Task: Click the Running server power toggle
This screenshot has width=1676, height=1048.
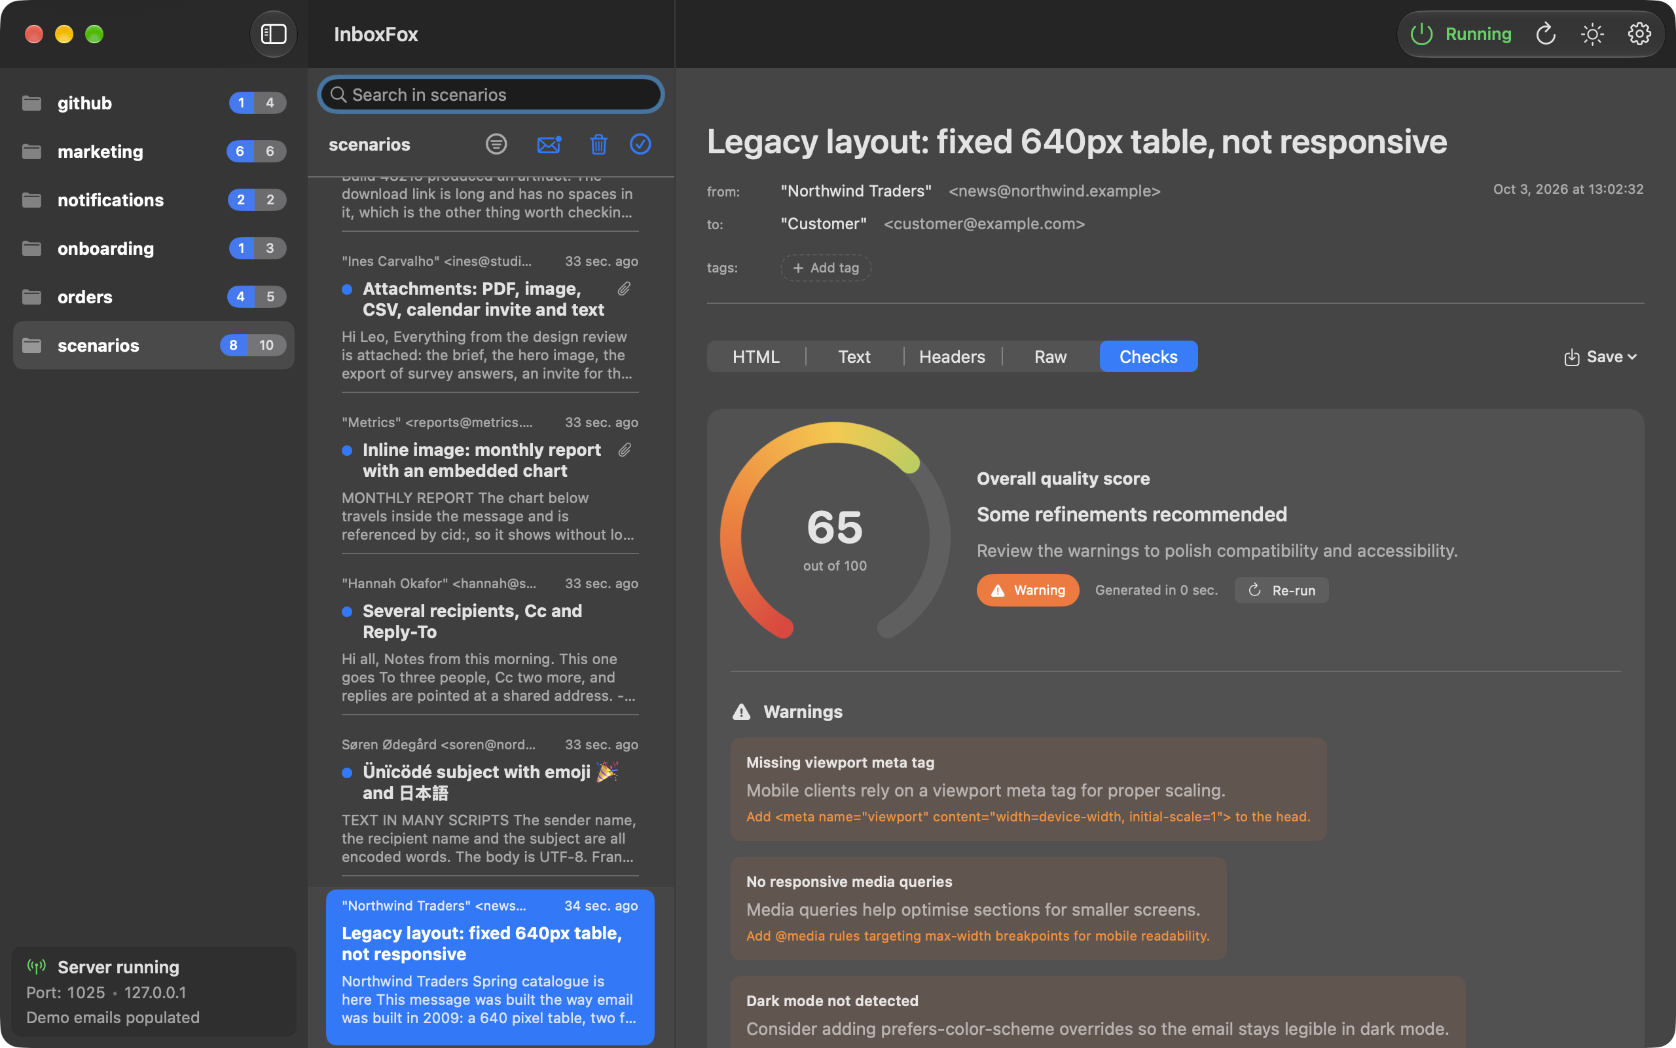Action: [x=1461, y=34]
